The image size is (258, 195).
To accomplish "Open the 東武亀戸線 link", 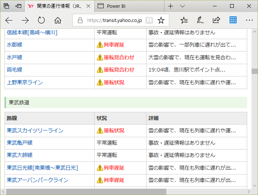I will point(20,143).
